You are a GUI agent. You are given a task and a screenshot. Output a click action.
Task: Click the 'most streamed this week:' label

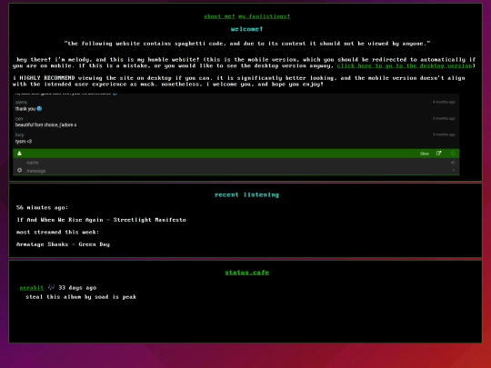pos(57,233)
